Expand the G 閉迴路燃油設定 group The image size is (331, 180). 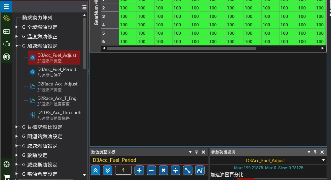[17, 136]
